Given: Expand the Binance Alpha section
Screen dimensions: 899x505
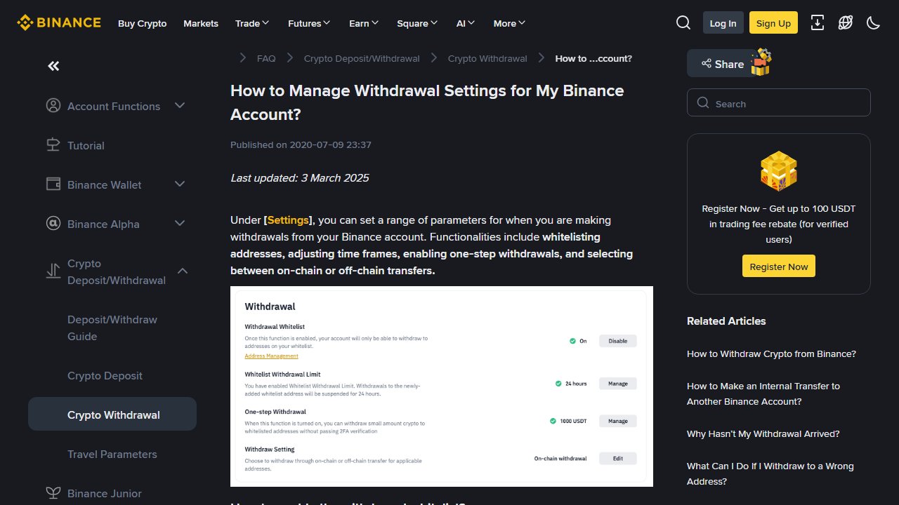Looking at the screenshot, I should pyautogui.click(x=180, y=224).
